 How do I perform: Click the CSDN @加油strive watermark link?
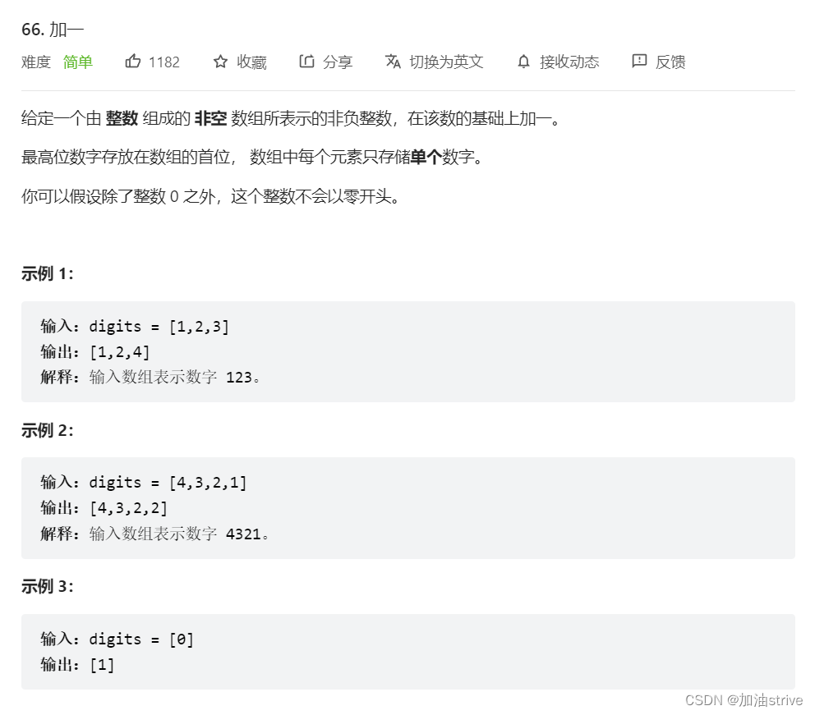(742, 700)
